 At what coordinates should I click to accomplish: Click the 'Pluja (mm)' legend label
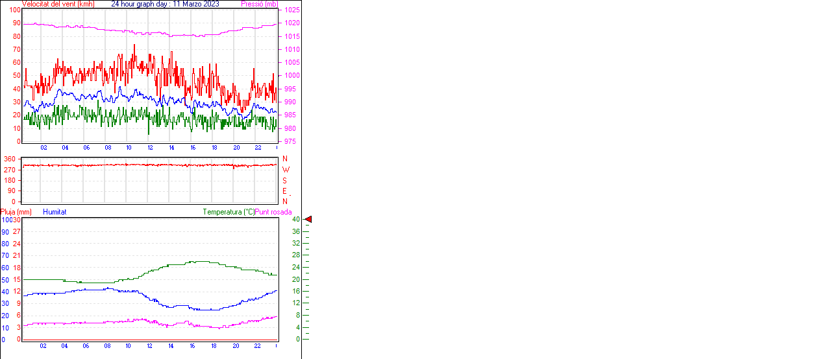[16, 212]
